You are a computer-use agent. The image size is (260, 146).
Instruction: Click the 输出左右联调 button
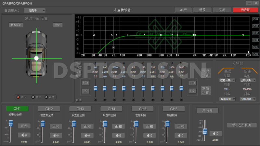241,125
